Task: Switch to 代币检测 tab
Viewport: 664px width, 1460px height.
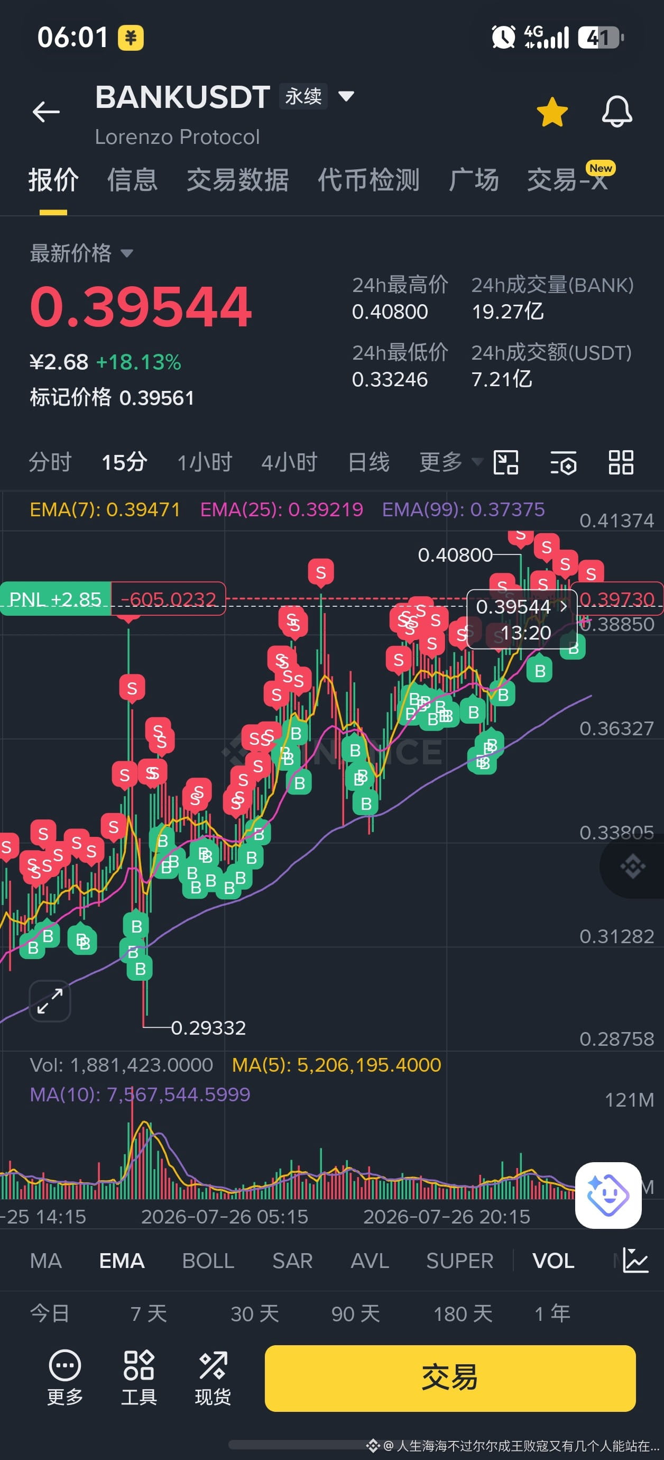Action: click(x=368, y=180)
